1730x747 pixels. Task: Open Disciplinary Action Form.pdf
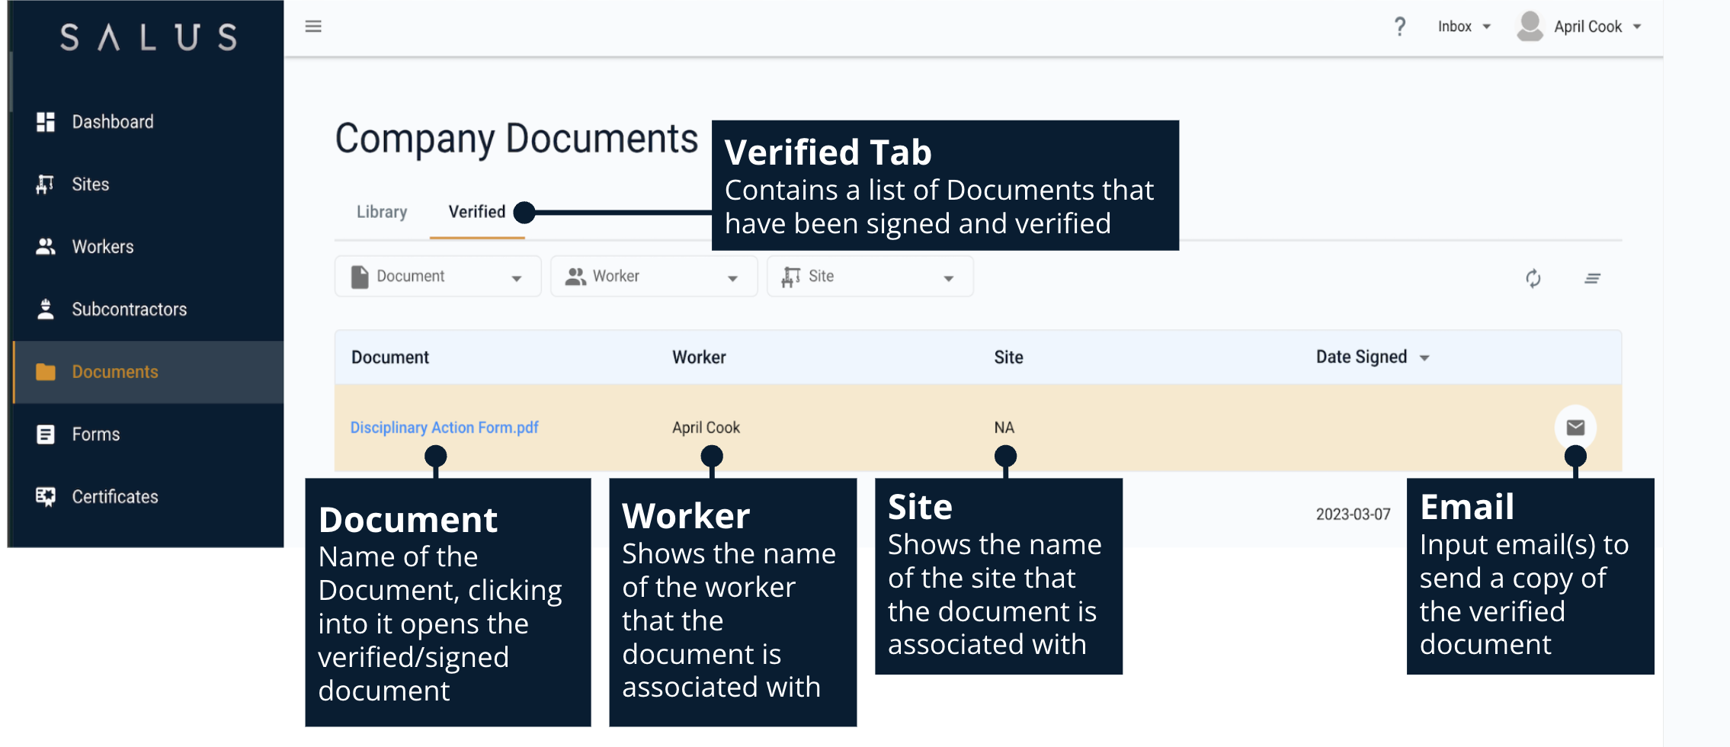444,428
